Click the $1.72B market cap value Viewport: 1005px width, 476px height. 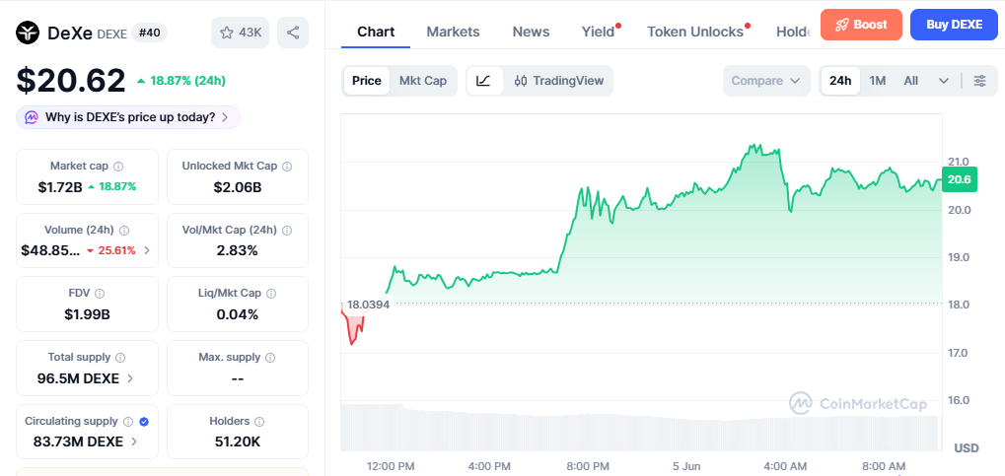pos(60,187)
